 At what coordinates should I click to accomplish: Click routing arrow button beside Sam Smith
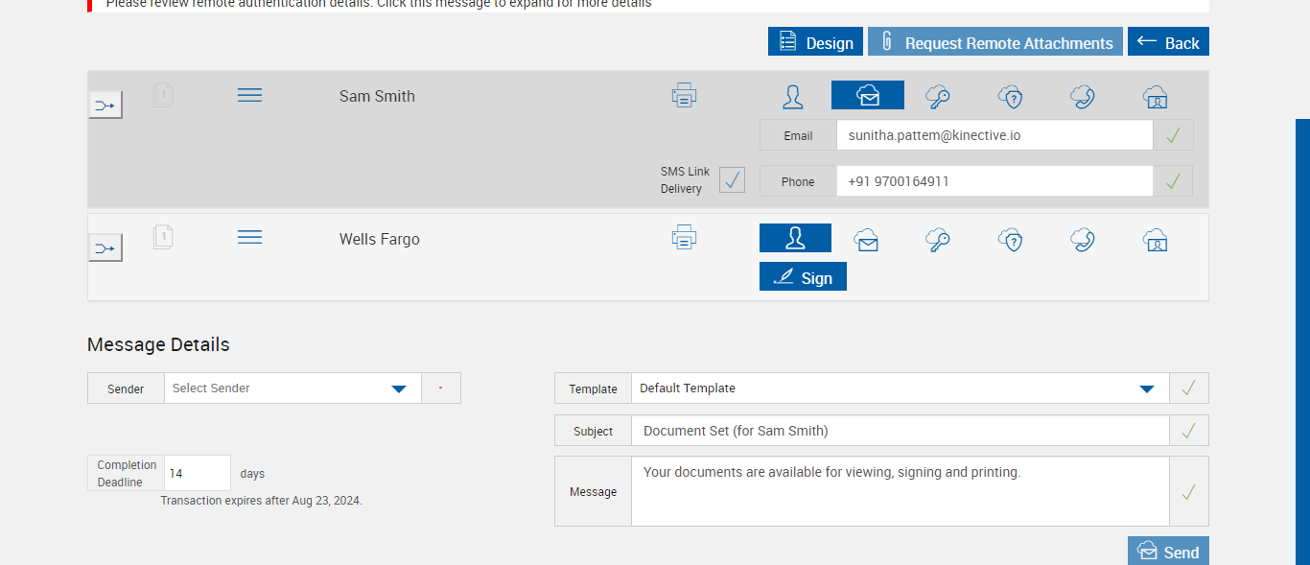point(105,105)
